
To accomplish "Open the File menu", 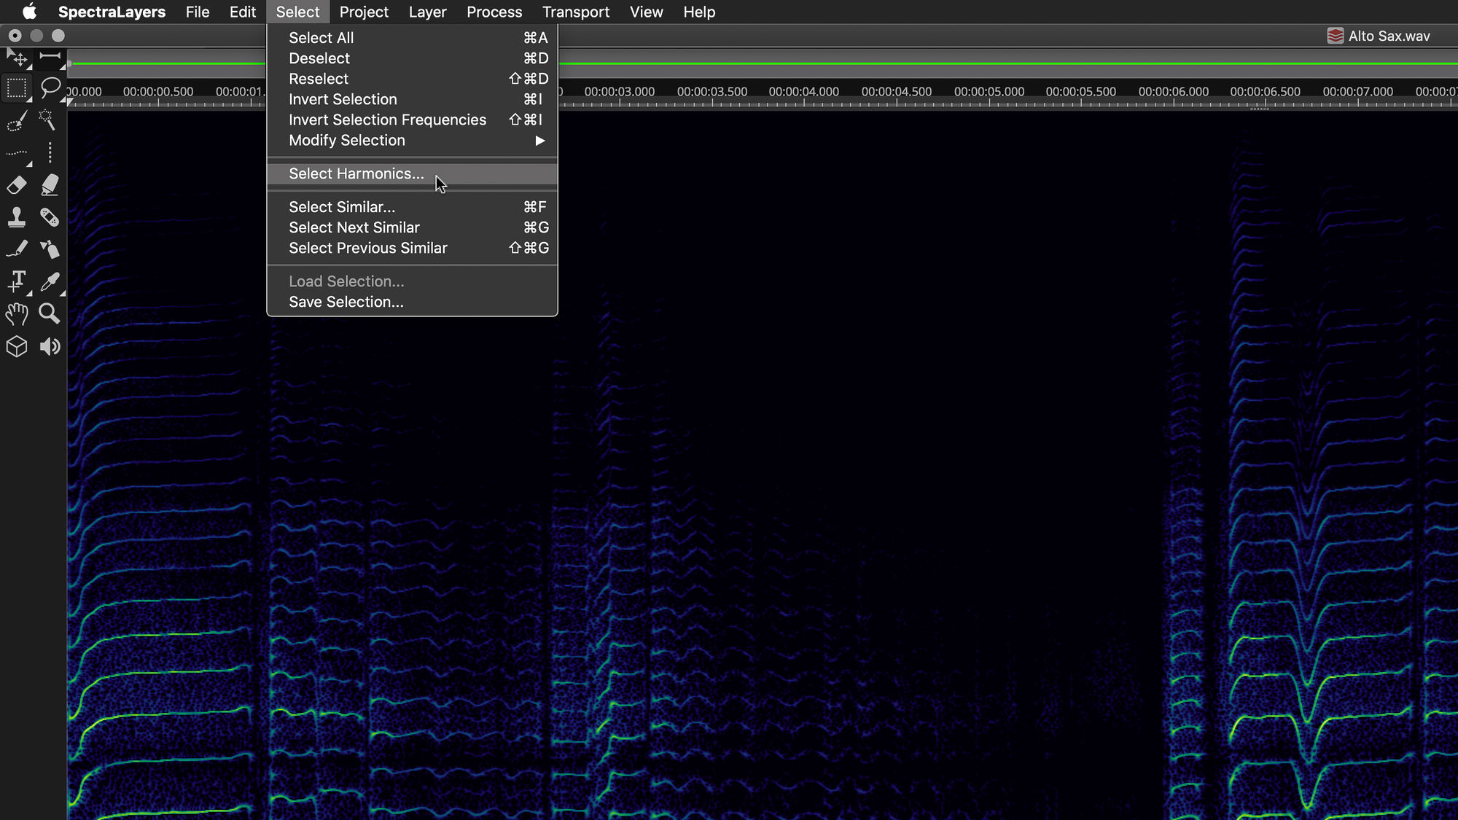I will 198,12.
